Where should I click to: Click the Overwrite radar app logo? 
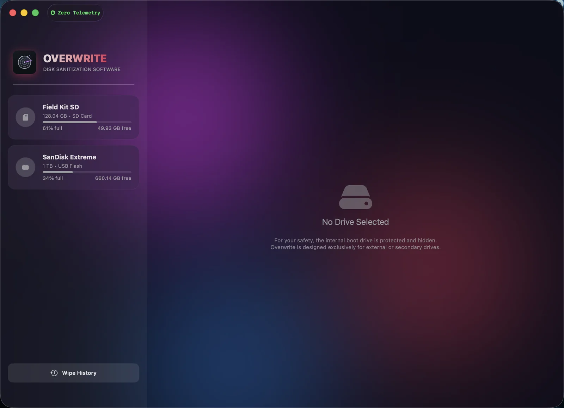pos(24,62)
